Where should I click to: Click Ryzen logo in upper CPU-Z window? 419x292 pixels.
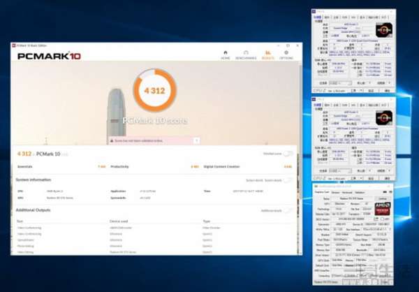pos(384,30)
